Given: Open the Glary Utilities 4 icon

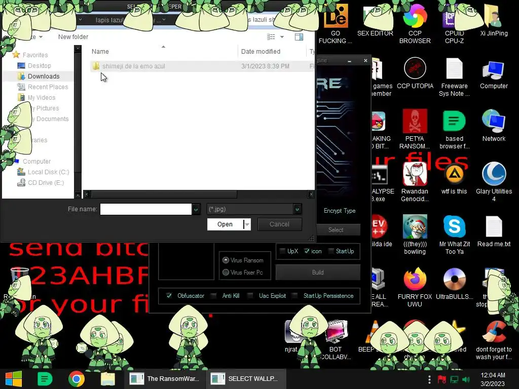Looking at the screenshot, I should pyautogui.click(x=494, y=182).
